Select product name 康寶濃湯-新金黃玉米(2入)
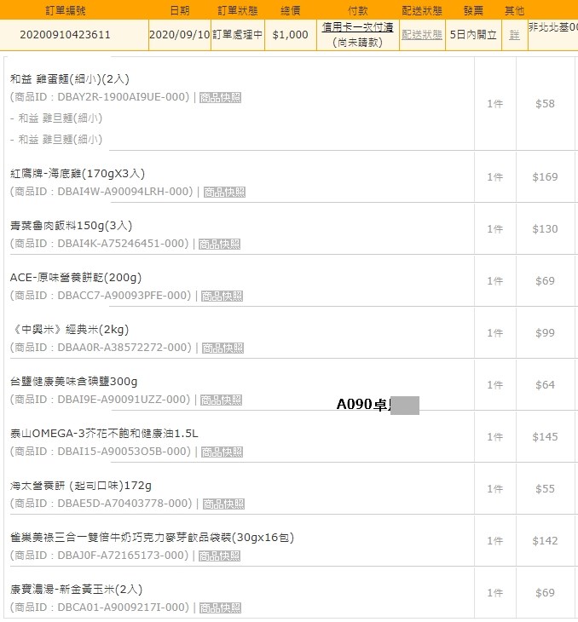This screenshot has height=622, width=578. [x=76, y=590]
